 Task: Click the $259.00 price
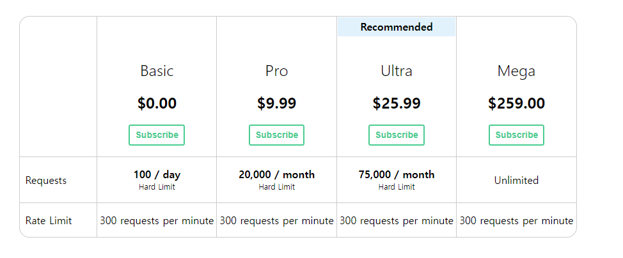(516, 103)
